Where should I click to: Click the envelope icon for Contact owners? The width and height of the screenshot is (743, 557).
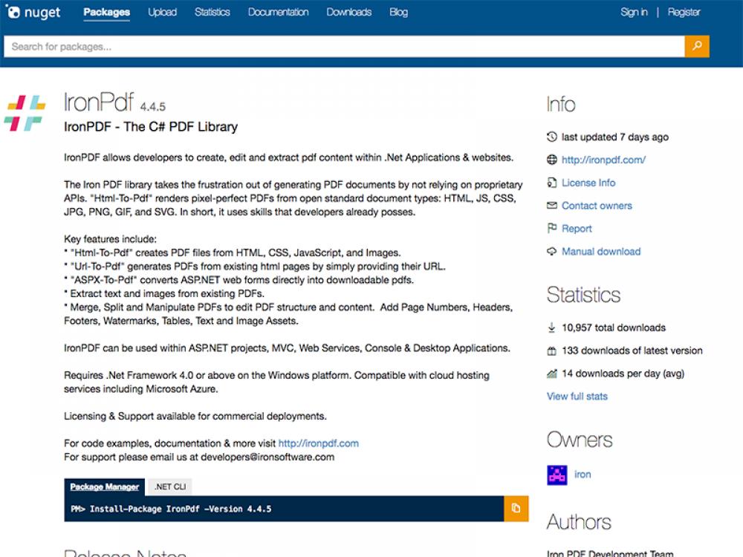coord(551,206)
